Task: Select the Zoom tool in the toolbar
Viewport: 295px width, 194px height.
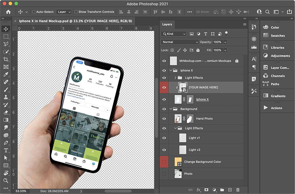Action: (x=6, y=181)
